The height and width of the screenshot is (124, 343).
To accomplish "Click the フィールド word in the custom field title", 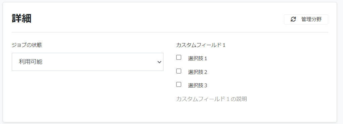I will point(209,45).
